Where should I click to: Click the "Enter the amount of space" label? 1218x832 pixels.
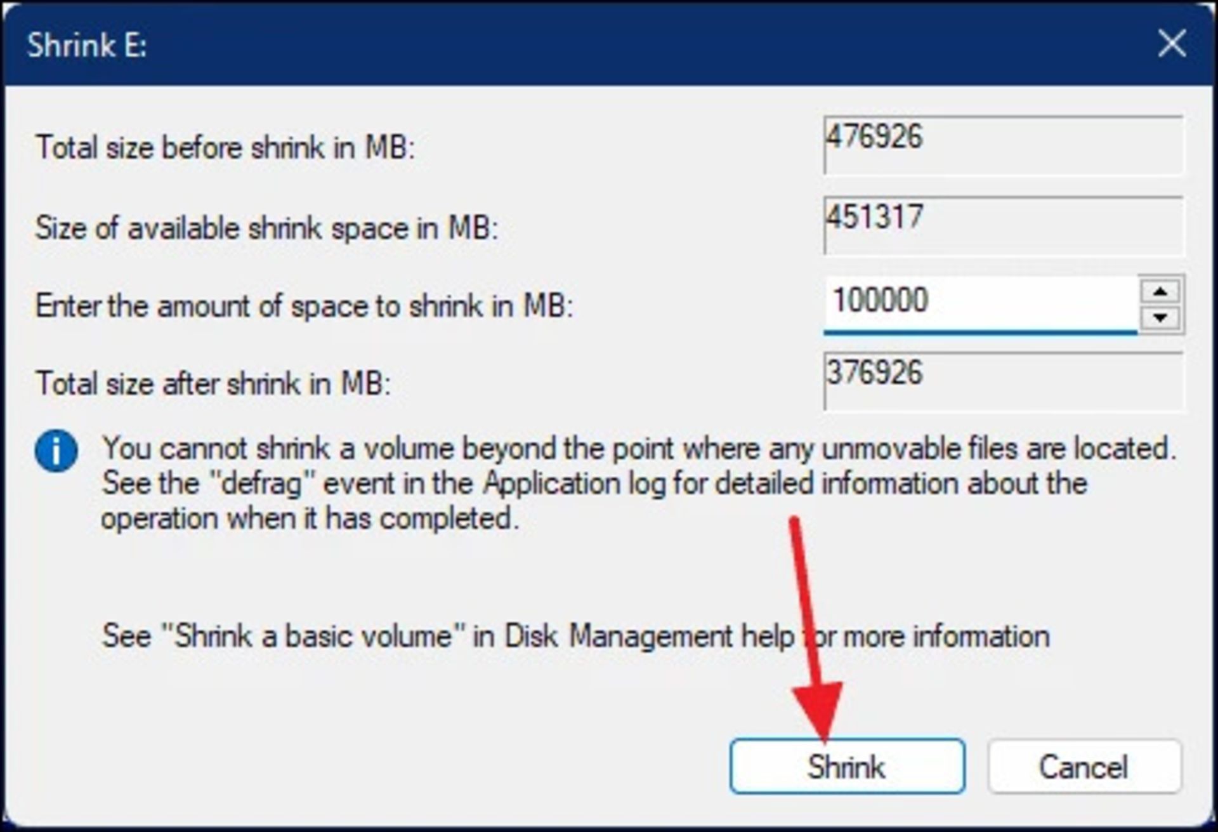(304, 306)
